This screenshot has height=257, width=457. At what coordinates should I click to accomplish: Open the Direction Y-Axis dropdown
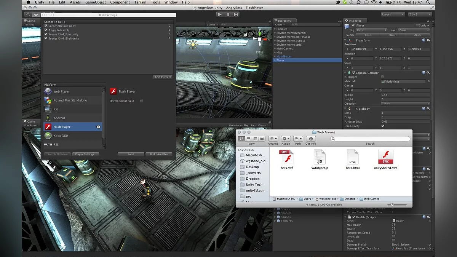(405, 104)
